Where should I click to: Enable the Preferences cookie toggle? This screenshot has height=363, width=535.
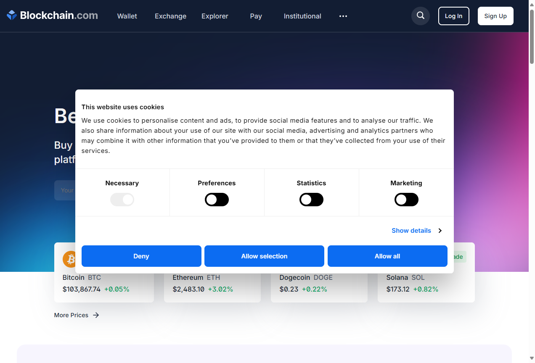pyautogui.click(x=217, y=200)
